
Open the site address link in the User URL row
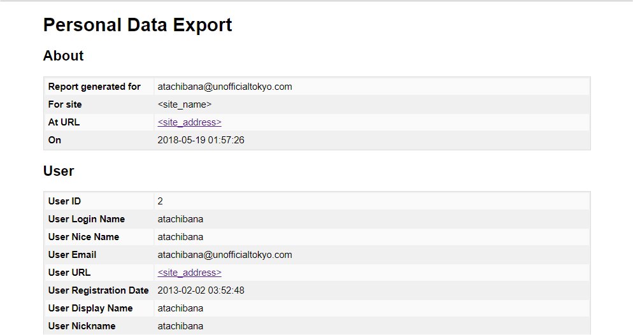(x=189, y=273)
